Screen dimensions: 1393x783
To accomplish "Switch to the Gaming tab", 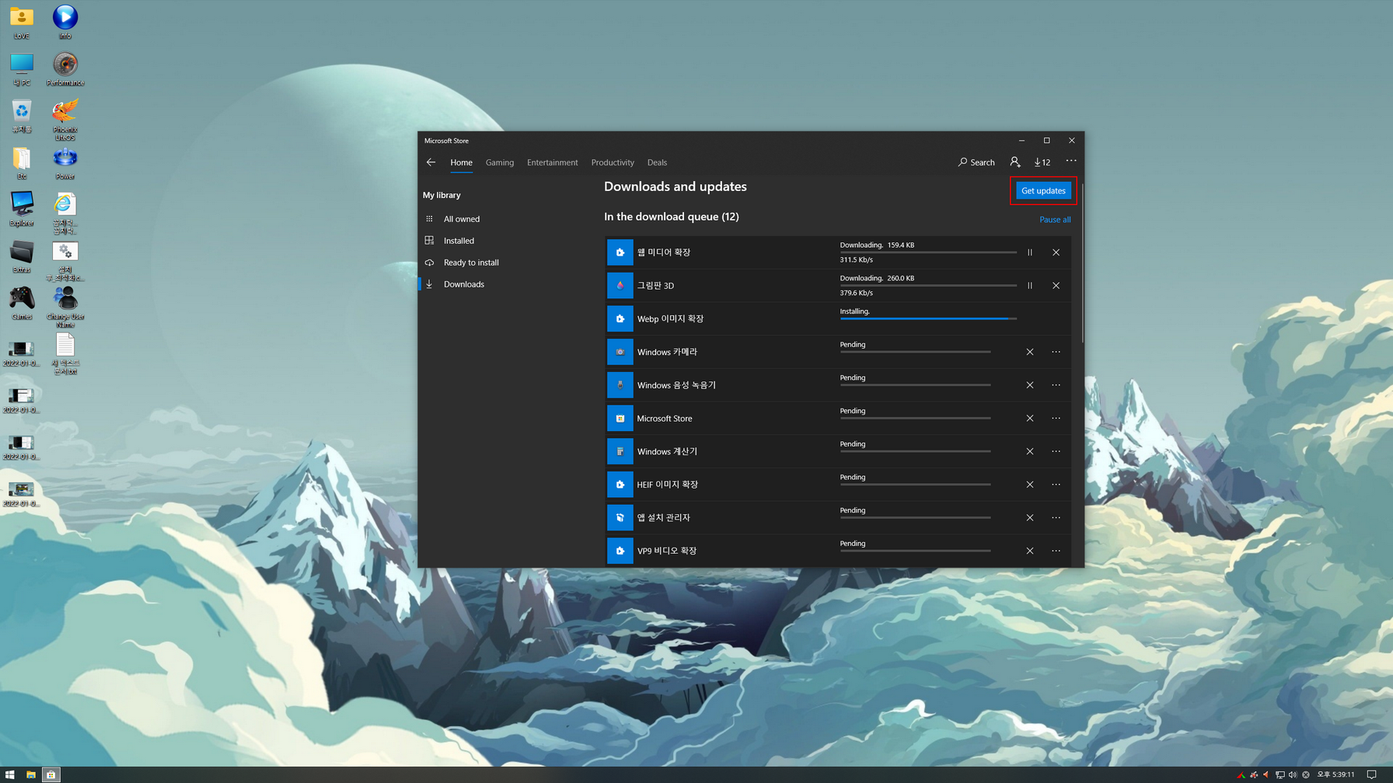I will 499,162.
